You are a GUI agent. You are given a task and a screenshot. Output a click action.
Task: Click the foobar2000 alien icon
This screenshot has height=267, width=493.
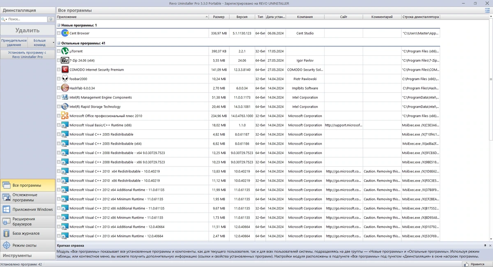(65, 79)
